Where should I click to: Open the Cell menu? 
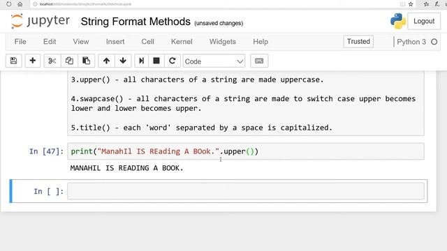click(x=147, y=42)
